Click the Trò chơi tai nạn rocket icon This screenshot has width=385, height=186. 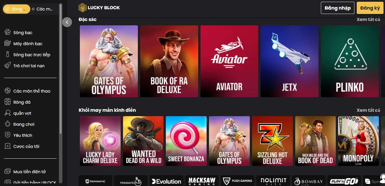pos(8,65)
